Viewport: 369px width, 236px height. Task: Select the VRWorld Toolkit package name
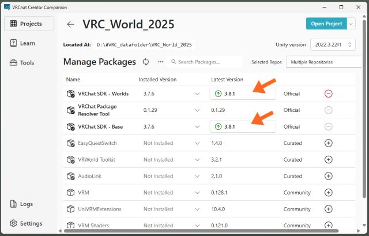[x=96, y=160]
